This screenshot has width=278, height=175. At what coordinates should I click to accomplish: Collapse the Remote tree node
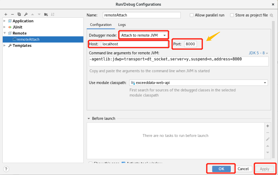point(5,33)
